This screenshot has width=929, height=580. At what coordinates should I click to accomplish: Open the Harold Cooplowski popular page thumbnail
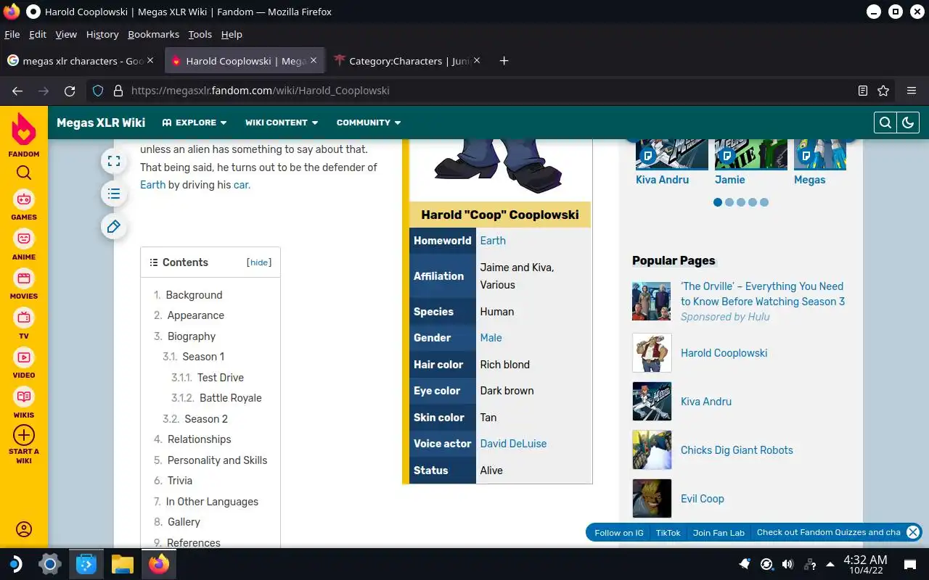coord(652,353)
